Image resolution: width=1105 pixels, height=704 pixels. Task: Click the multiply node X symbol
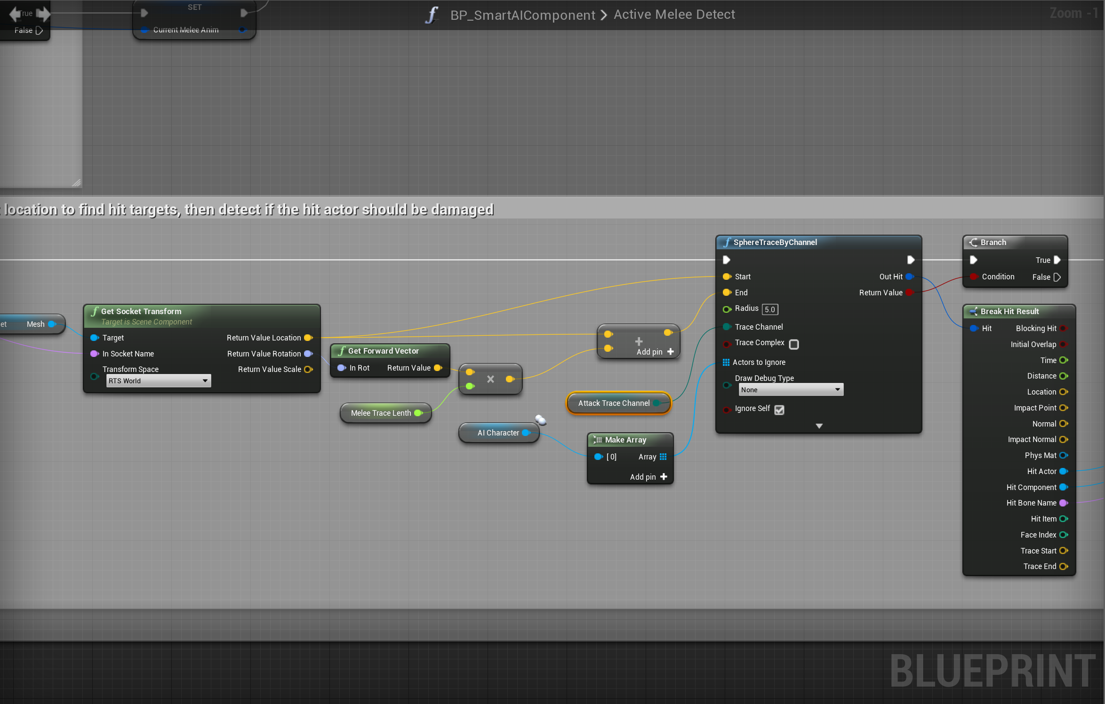(490, 379)
